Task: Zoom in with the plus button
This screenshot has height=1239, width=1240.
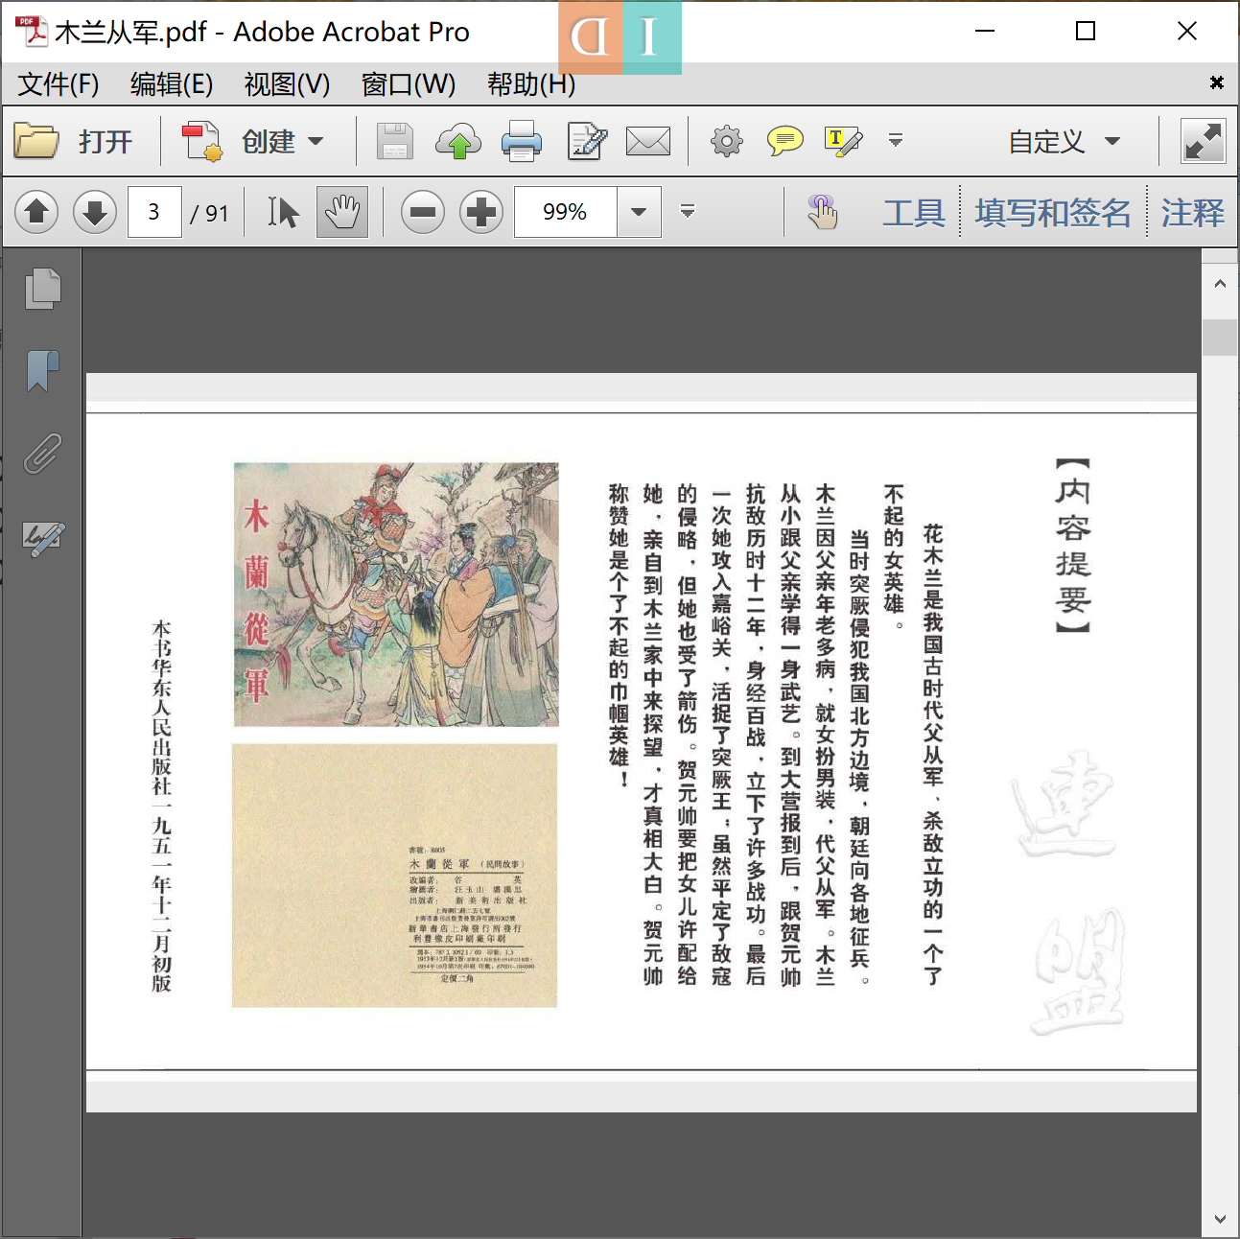Action: pos(481,212)
